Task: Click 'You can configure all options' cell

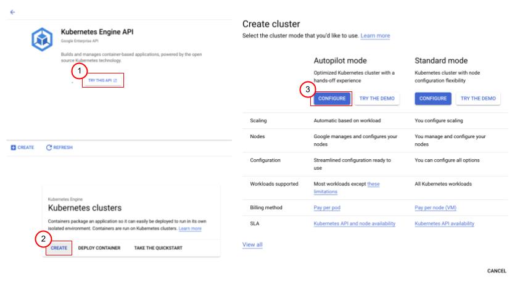Action: coord(447,160)
